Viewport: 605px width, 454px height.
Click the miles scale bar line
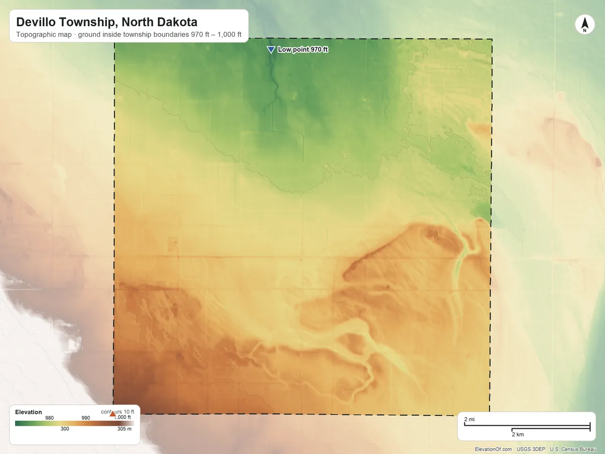click(527, 425)
